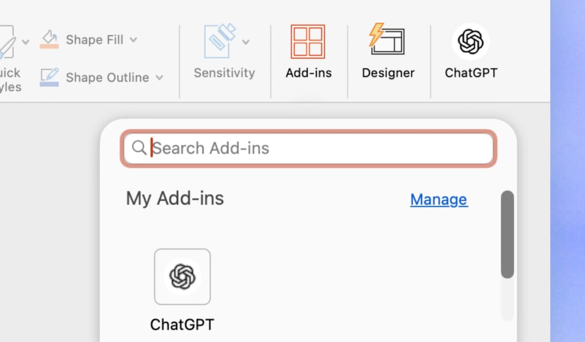Expand the Shape Outline dropdown

pyautogui.click(x=159, y=78)
